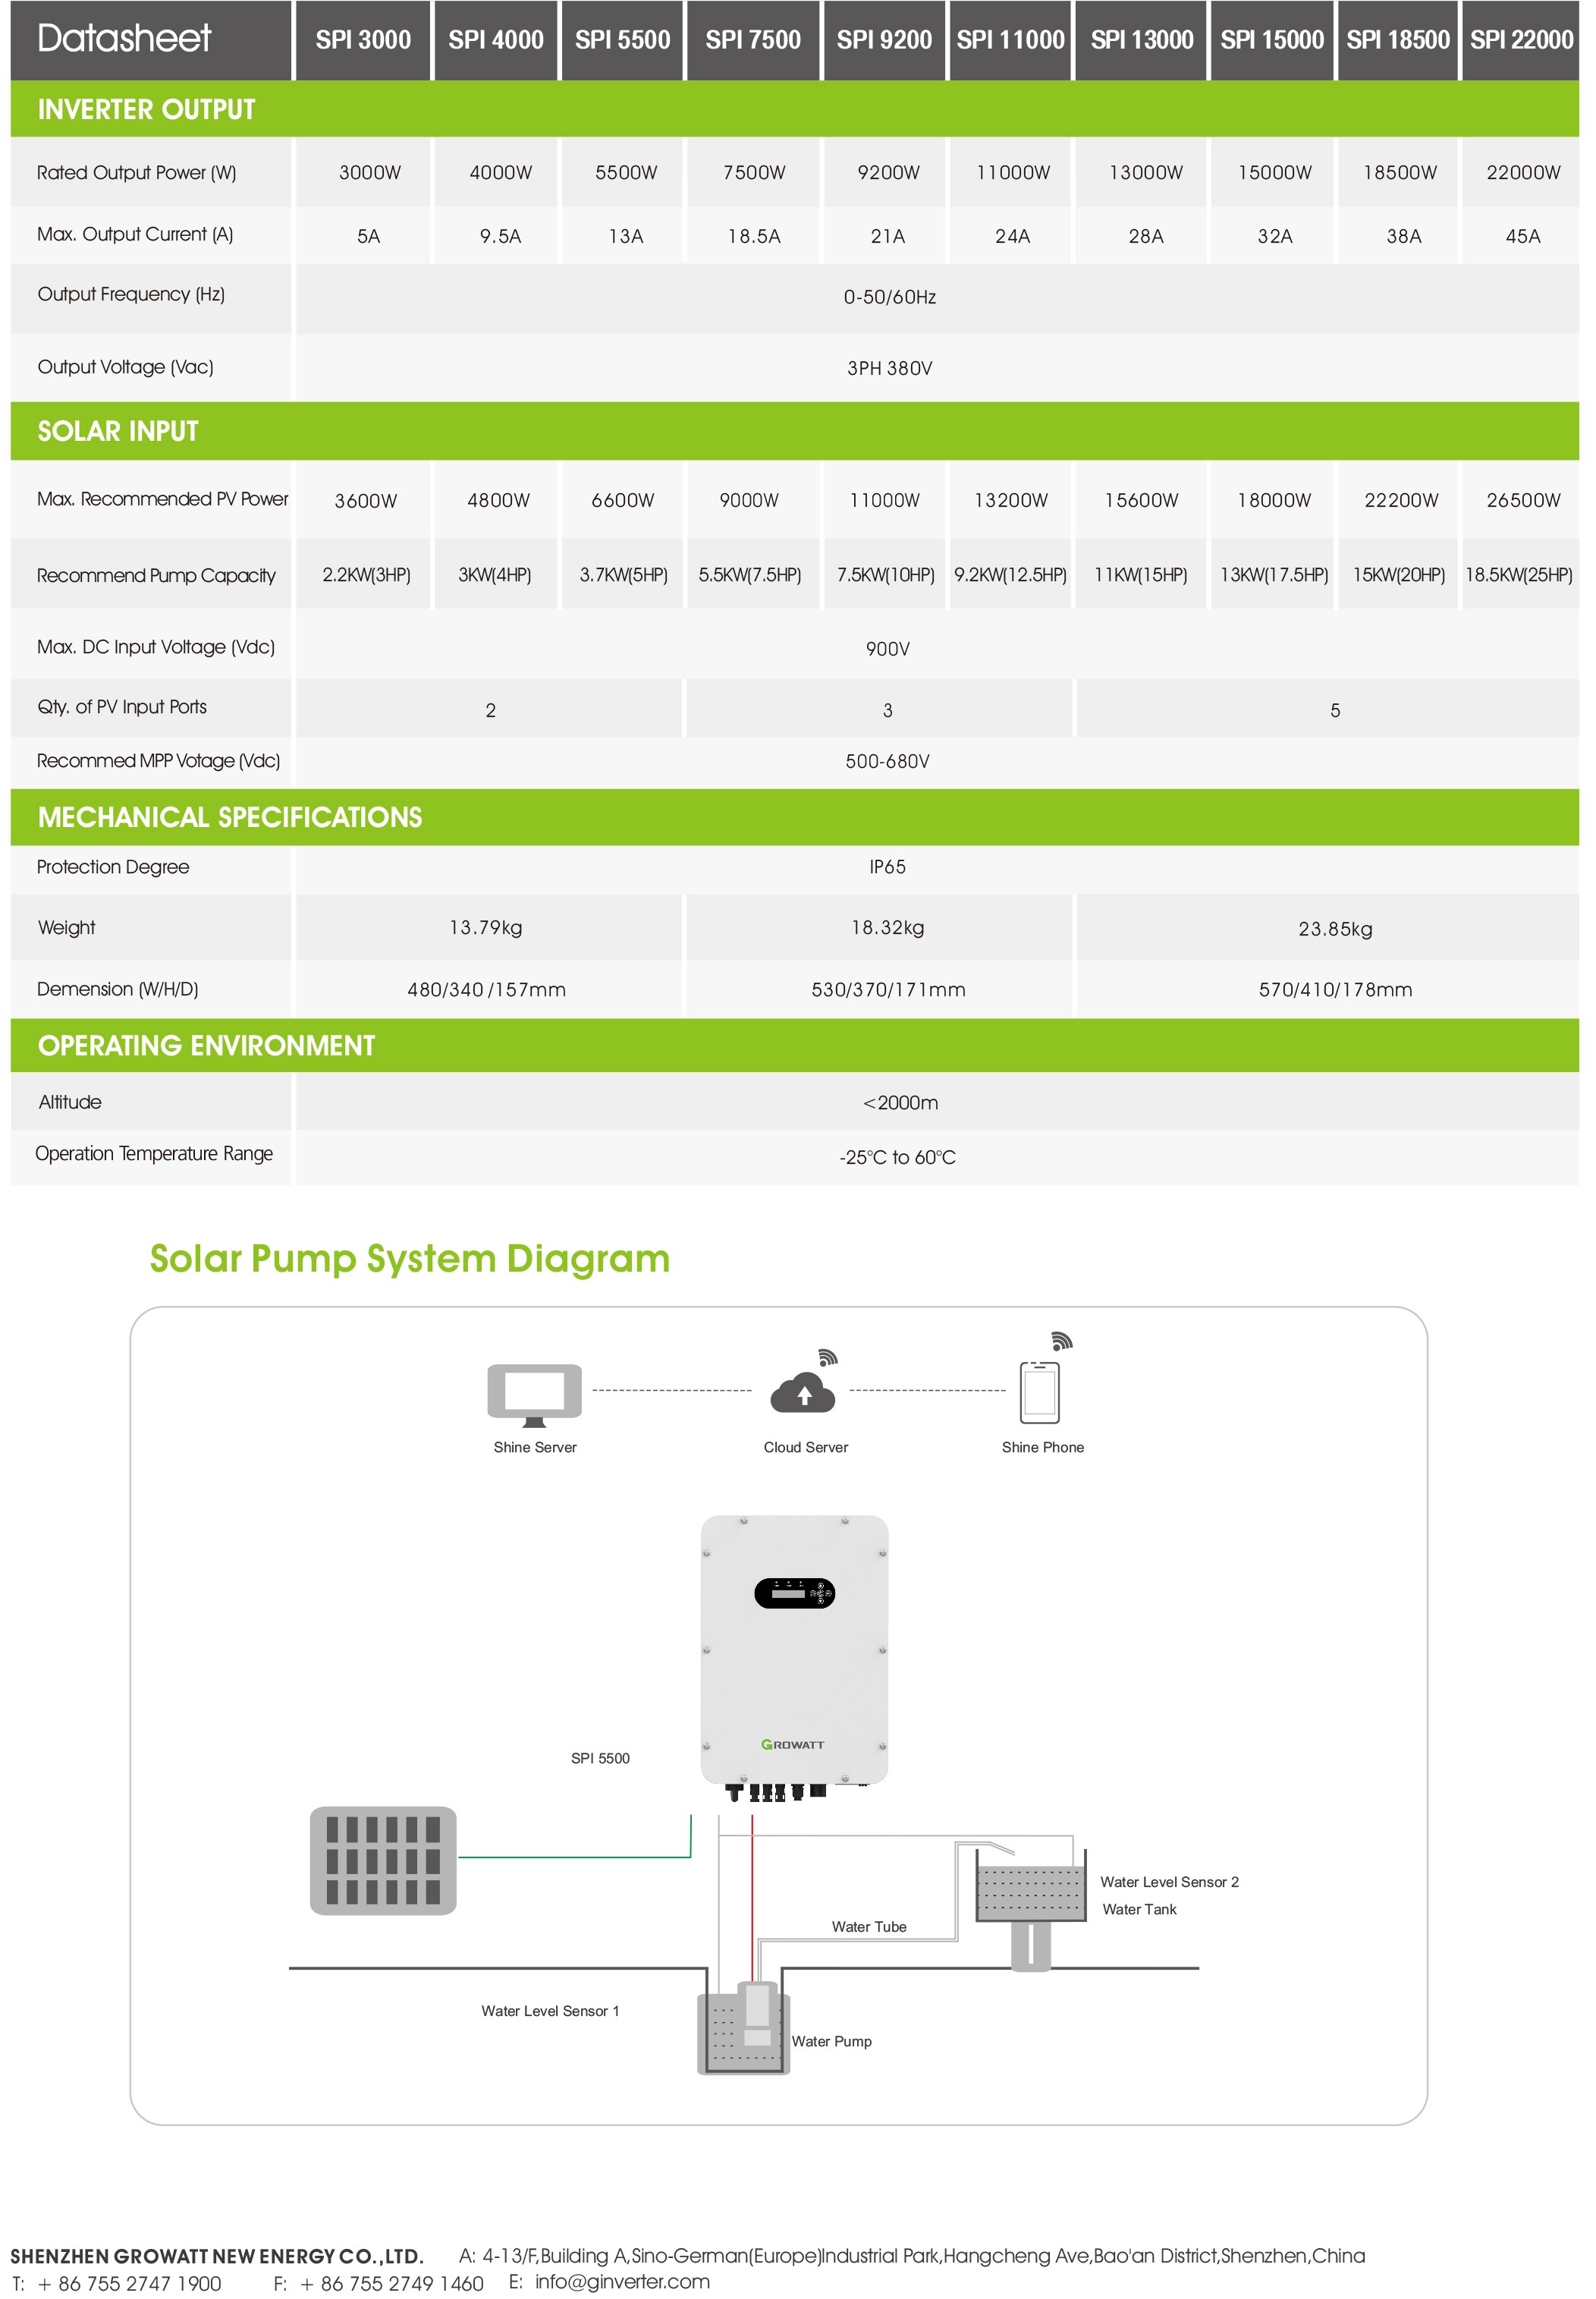
Task: Click the wifi signal icon above Cloud Server
Action: coord(827,1357)
